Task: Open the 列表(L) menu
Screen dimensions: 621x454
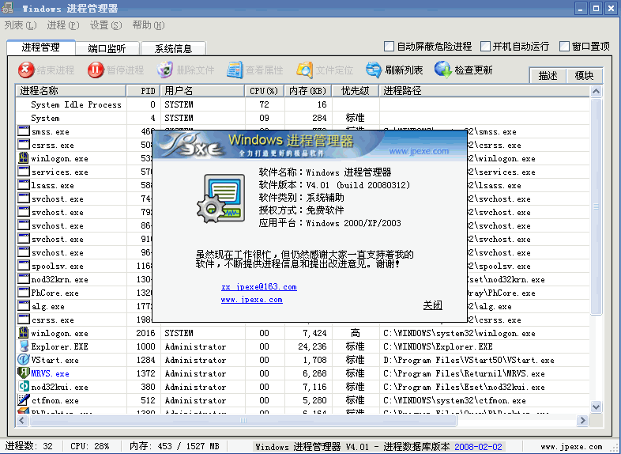Action: pyautogui.click(x=21, y=25)
